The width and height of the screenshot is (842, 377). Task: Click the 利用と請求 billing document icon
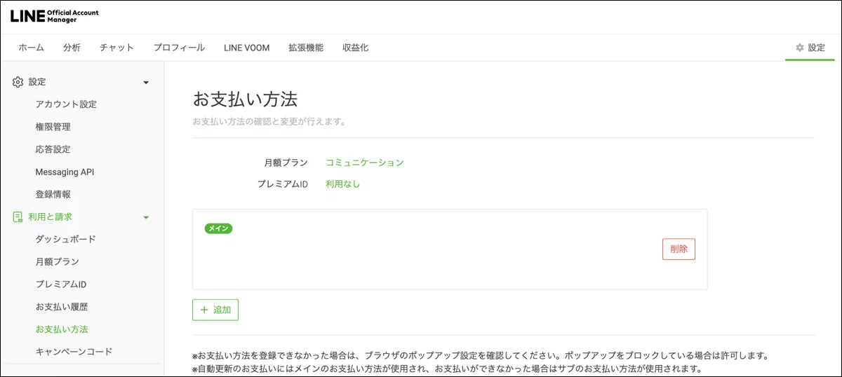click(x=18, y=217)
